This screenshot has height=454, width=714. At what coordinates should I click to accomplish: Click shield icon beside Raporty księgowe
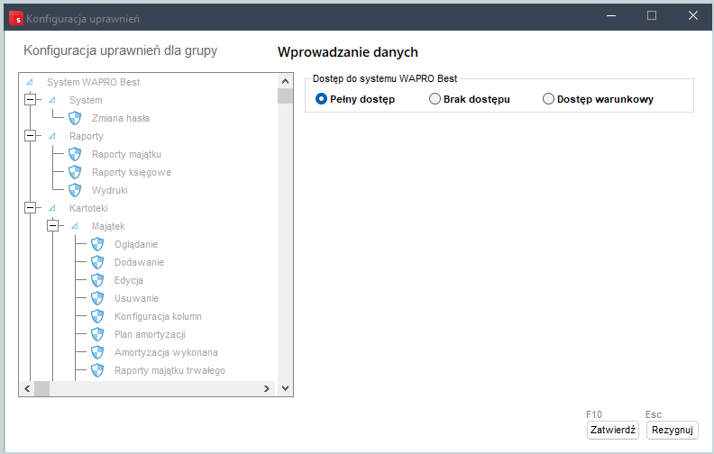point(75,172)
